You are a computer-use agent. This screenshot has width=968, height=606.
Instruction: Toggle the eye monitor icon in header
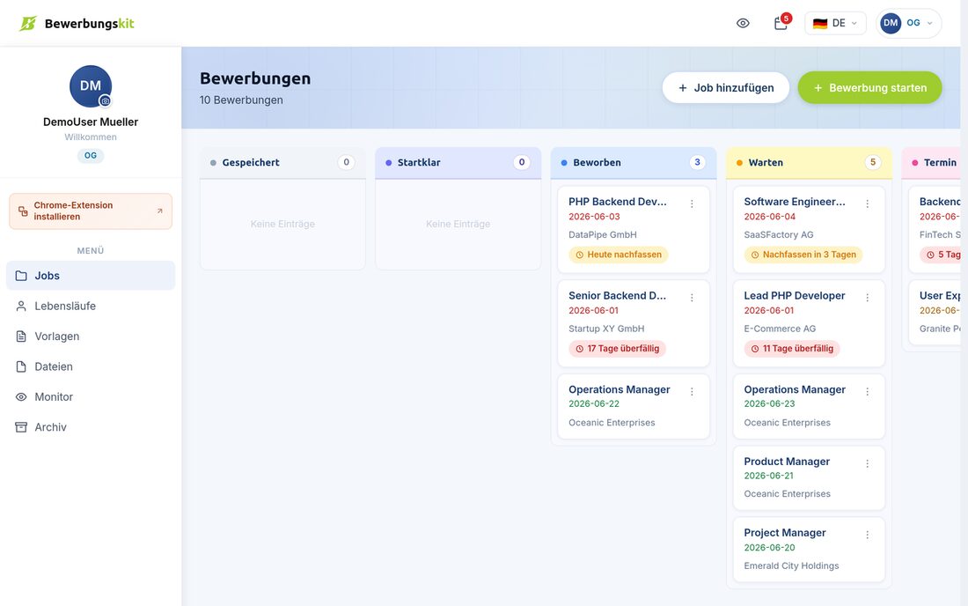[x=743, y=24]
